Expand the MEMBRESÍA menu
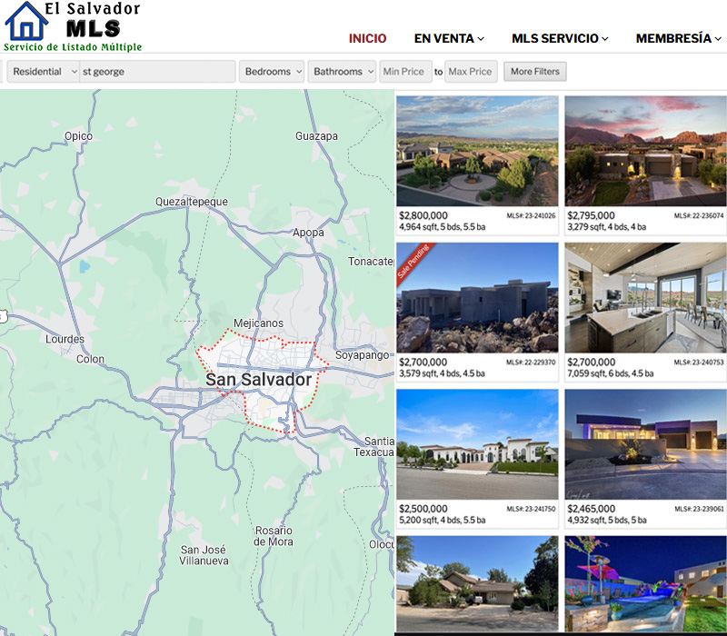727x636 pixels. click(x=678, y=38)
